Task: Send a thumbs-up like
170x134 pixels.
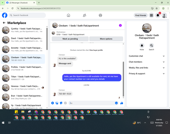Action: tap(122, 103)
